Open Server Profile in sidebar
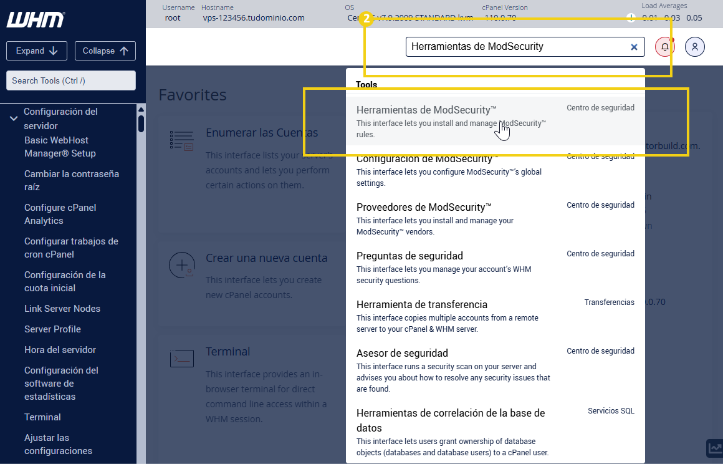Image resolution: width=723 pixels, height=464 pixels. tap(52, 329)
